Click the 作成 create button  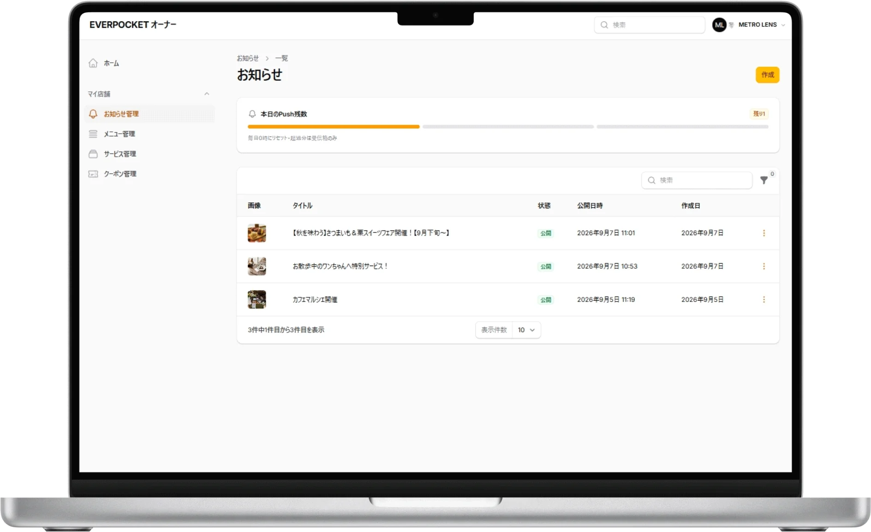pos(768,75)
